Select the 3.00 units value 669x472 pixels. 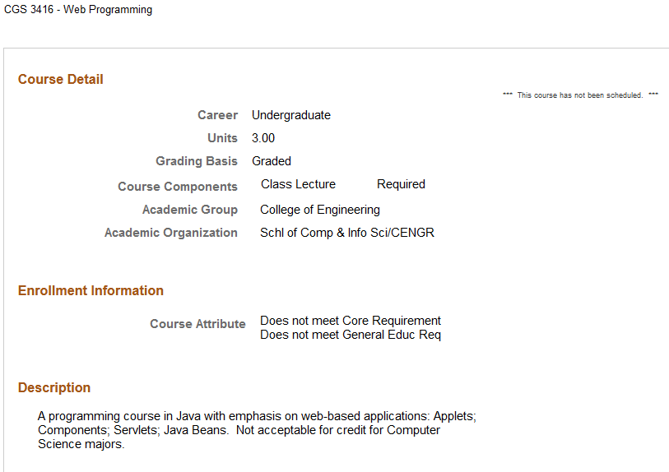[263, 138]
